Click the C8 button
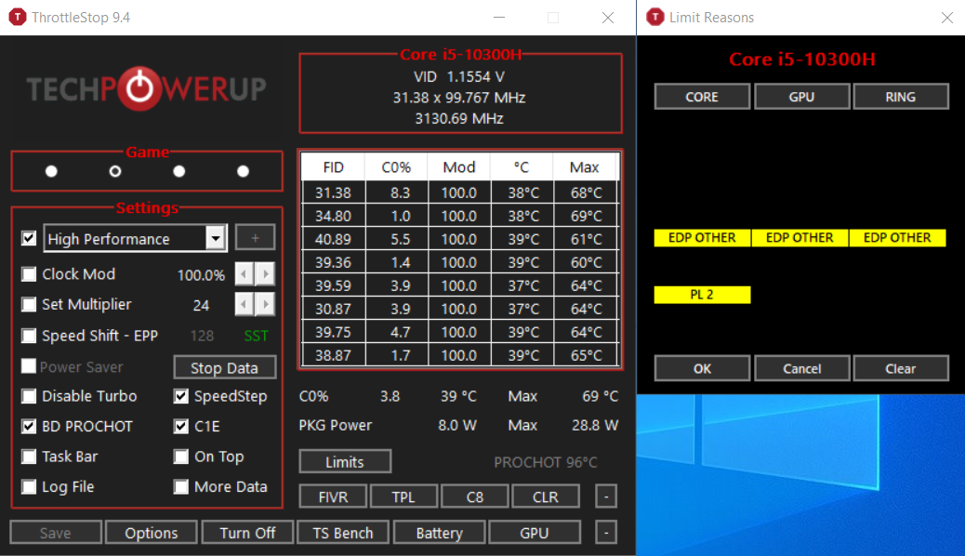The image size is (965, 556). tap(474, 496)
